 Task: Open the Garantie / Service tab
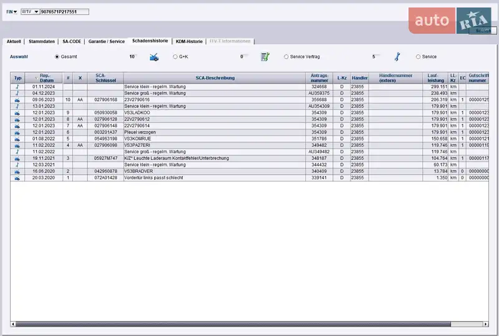pyautogui.click(x=107, y=41)
